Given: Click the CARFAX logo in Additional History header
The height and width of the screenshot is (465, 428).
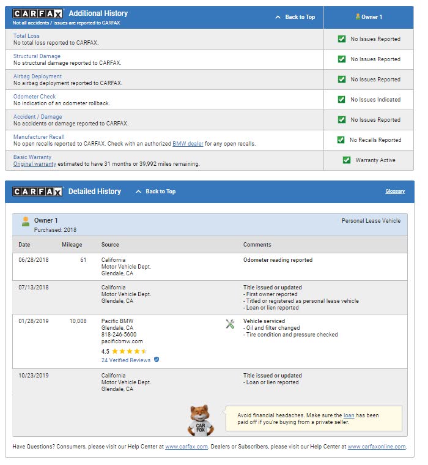Looking at the screenshot, I should click(x=38, y=13).
